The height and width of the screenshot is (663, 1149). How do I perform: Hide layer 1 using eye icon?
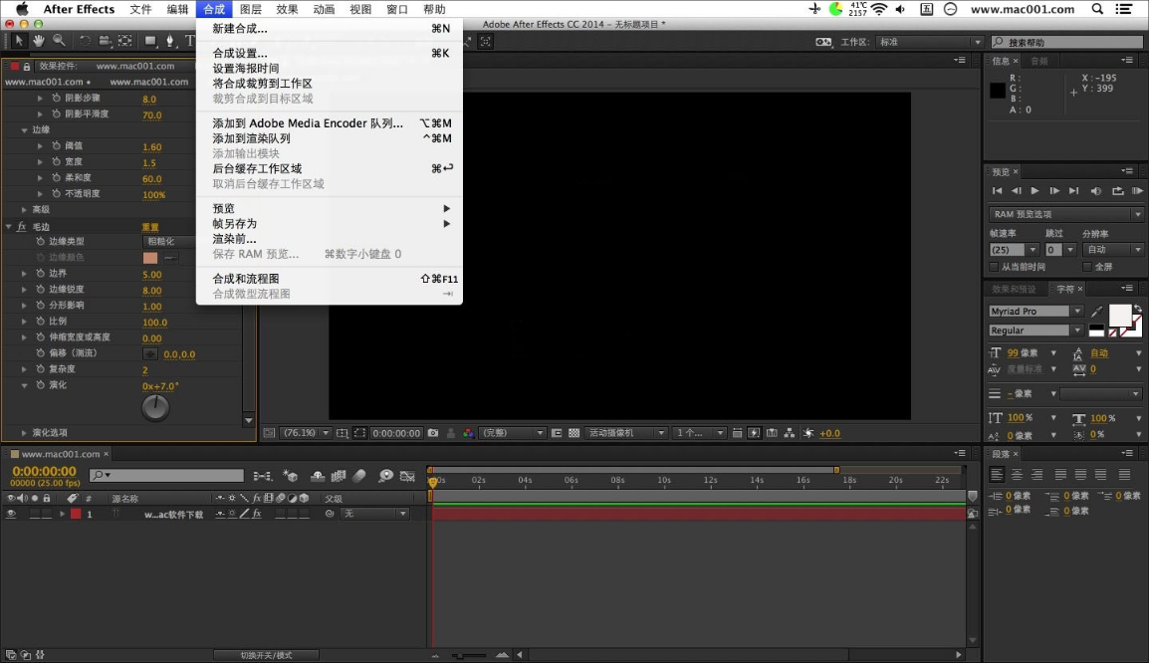click(x=11, y=514)
